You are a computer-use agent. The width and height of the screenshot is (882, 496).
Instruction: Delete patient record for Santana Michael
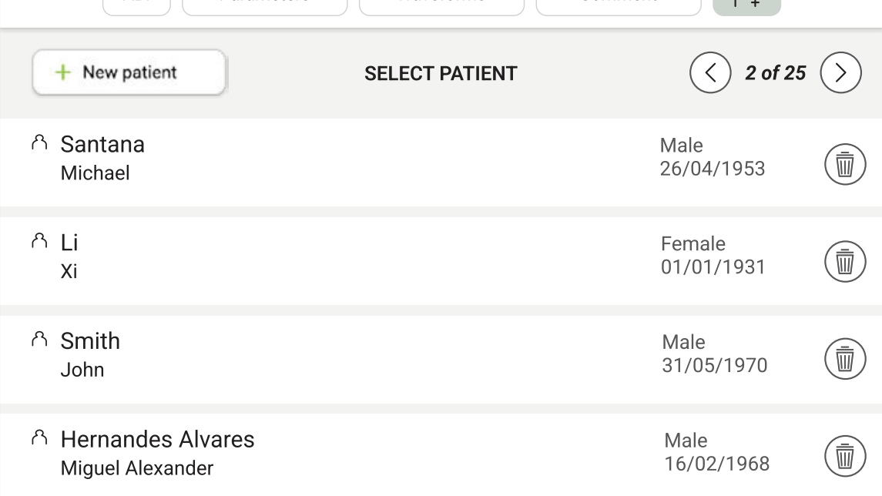pos(845,164)
